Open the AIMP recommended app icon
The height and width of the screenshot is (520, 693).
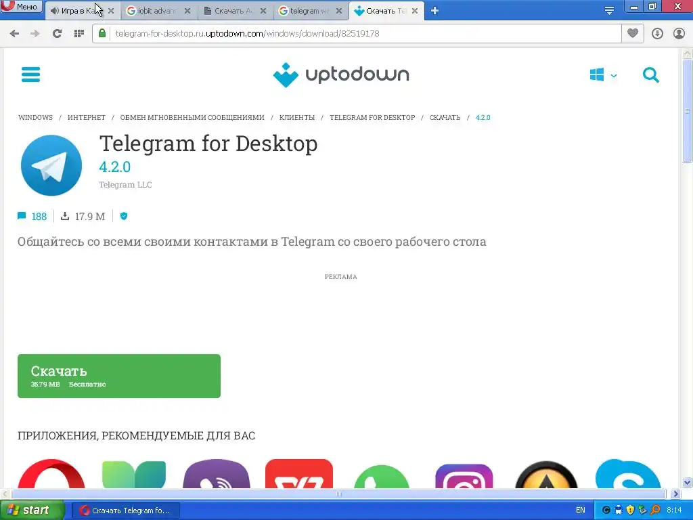pos(546,475)
